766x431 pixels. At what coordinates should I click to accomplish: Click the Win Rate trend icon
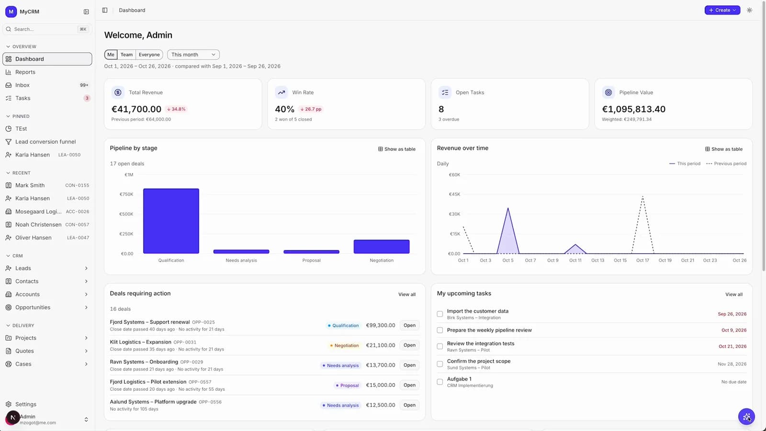pos(282,92)
